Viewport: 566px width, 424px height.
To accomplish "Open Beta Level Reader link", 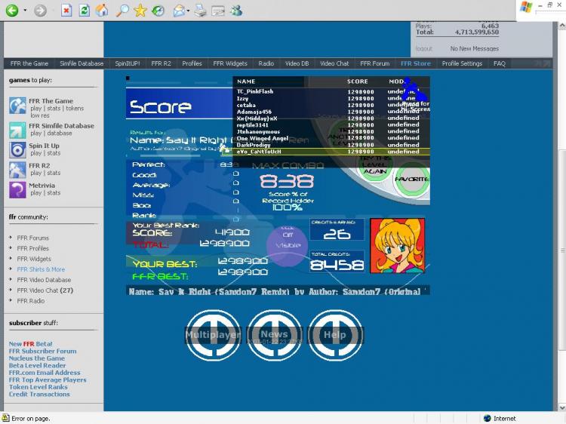I will (37, 365).
